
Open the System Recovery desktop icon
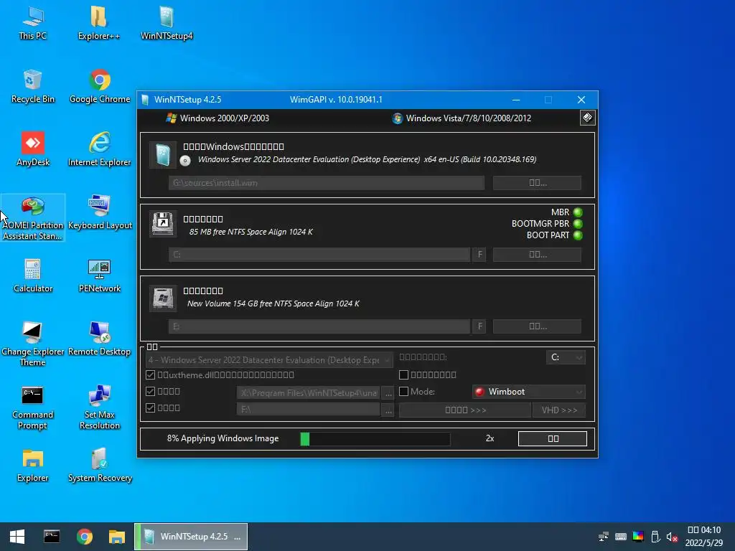[100, 465]
